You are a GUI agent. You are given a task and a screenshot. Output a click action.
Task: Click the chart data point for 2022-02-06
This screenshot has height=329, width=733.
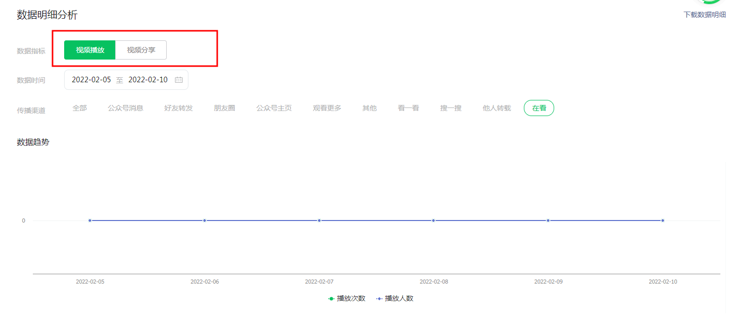coord(205,221)
